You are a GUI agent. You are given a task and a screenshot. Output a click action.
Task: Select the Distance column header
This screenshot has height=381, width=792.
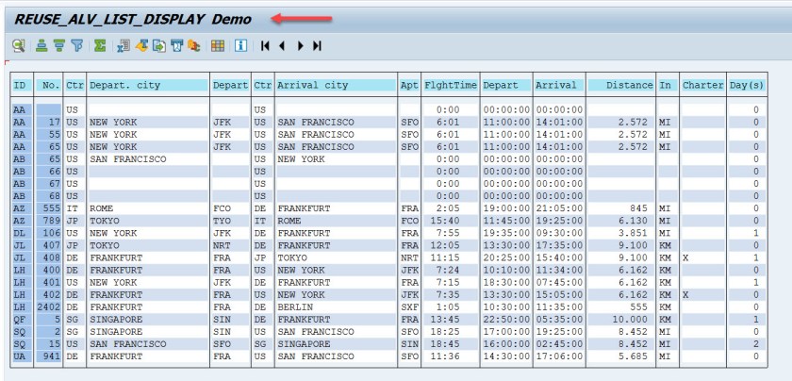click(621, 86)
